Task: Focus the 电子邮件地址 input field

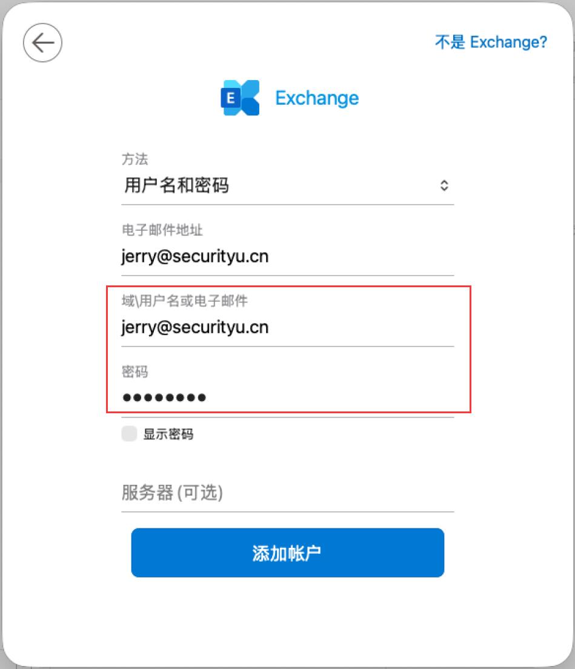Action: 287,257
